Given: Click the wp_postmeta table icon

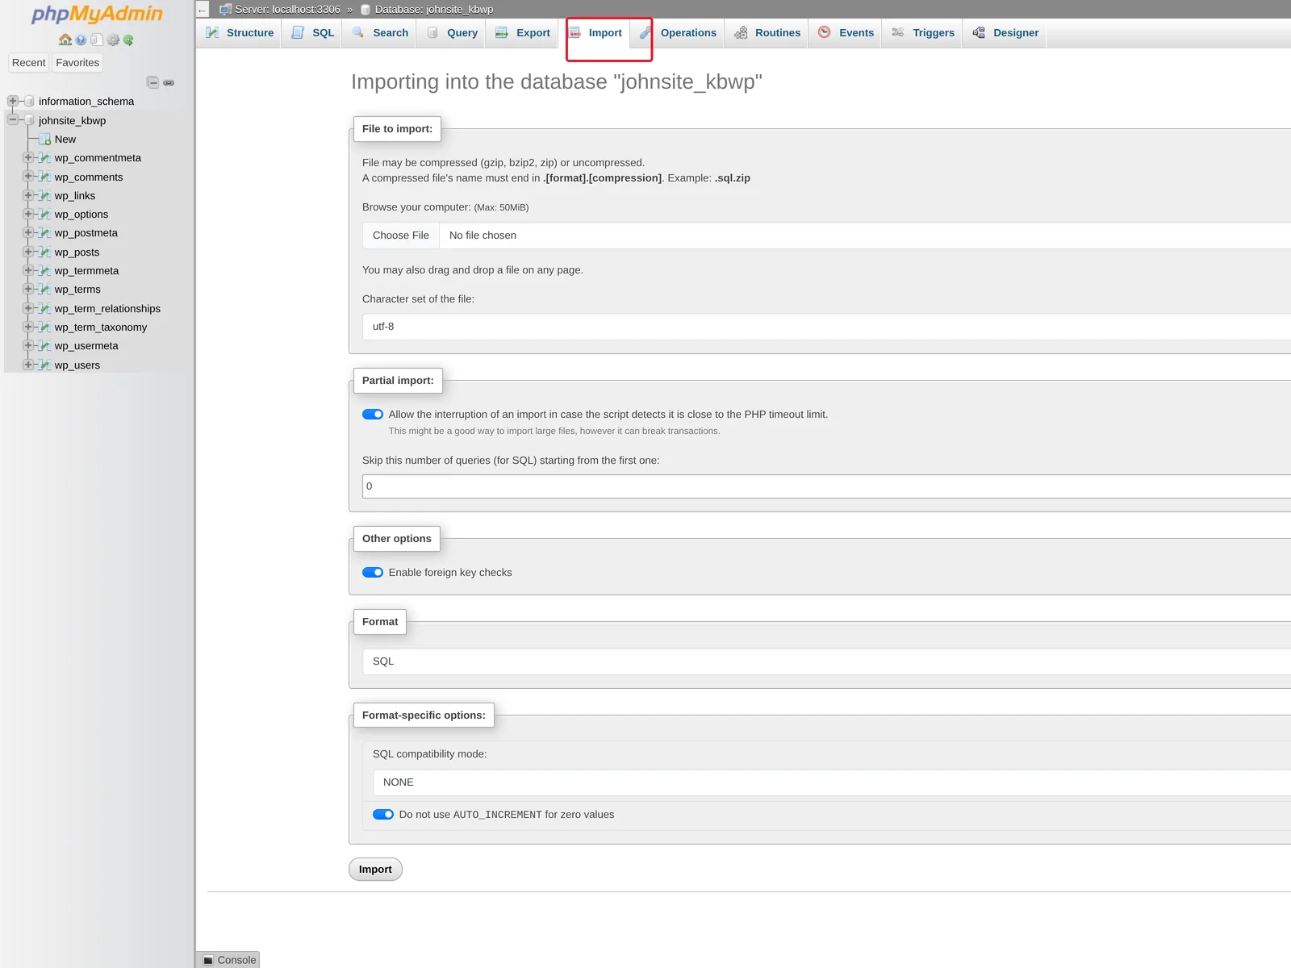Looking at the screenshot, I should pos(45,233).
